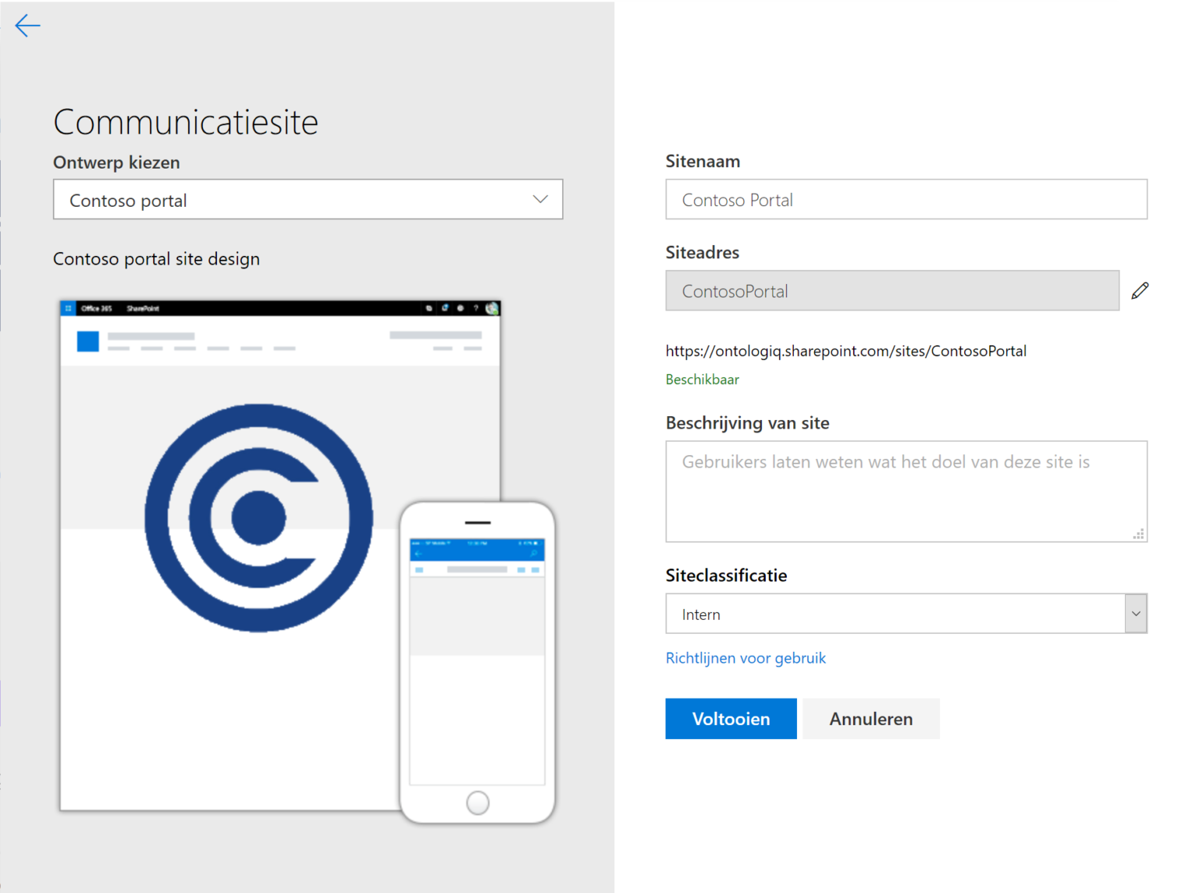
Task: Click the app launcher waffle in preview
Action: 69,308
